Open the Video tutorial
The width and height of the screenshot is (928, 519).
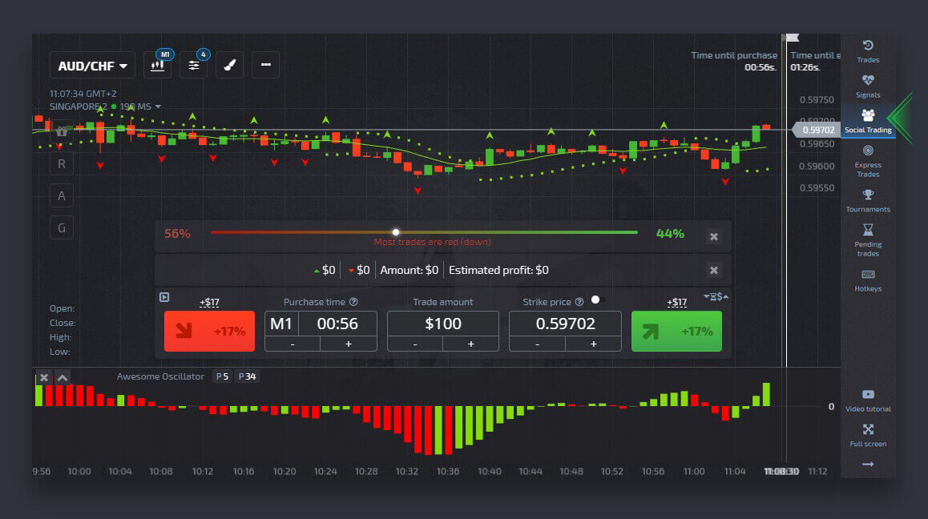868,400
